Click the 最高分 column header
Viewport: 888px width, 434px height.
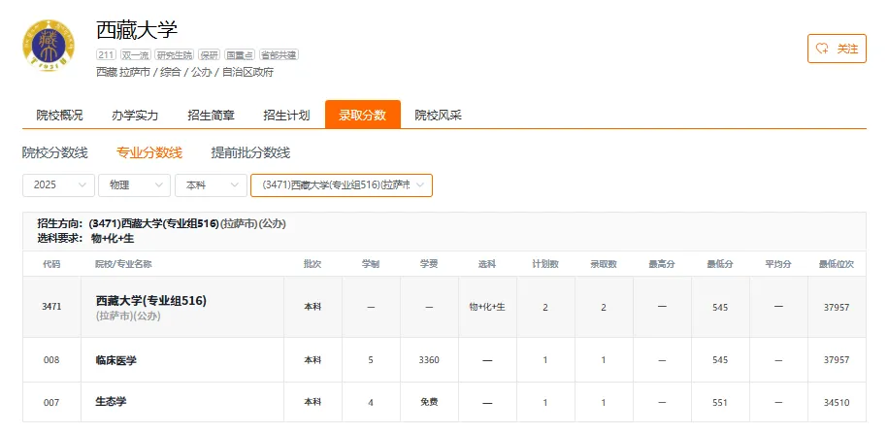tap(662, 264)
